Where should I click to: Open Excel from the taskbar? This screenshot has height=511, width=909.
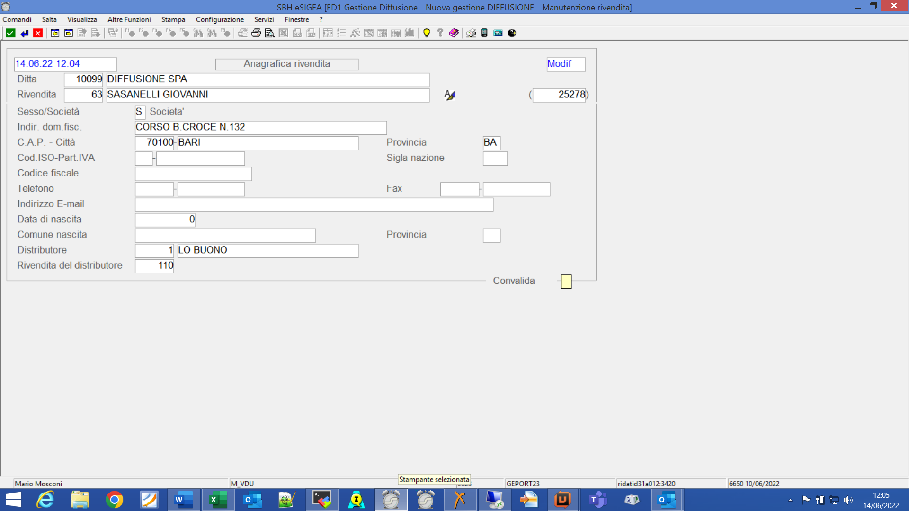(218, 500)
